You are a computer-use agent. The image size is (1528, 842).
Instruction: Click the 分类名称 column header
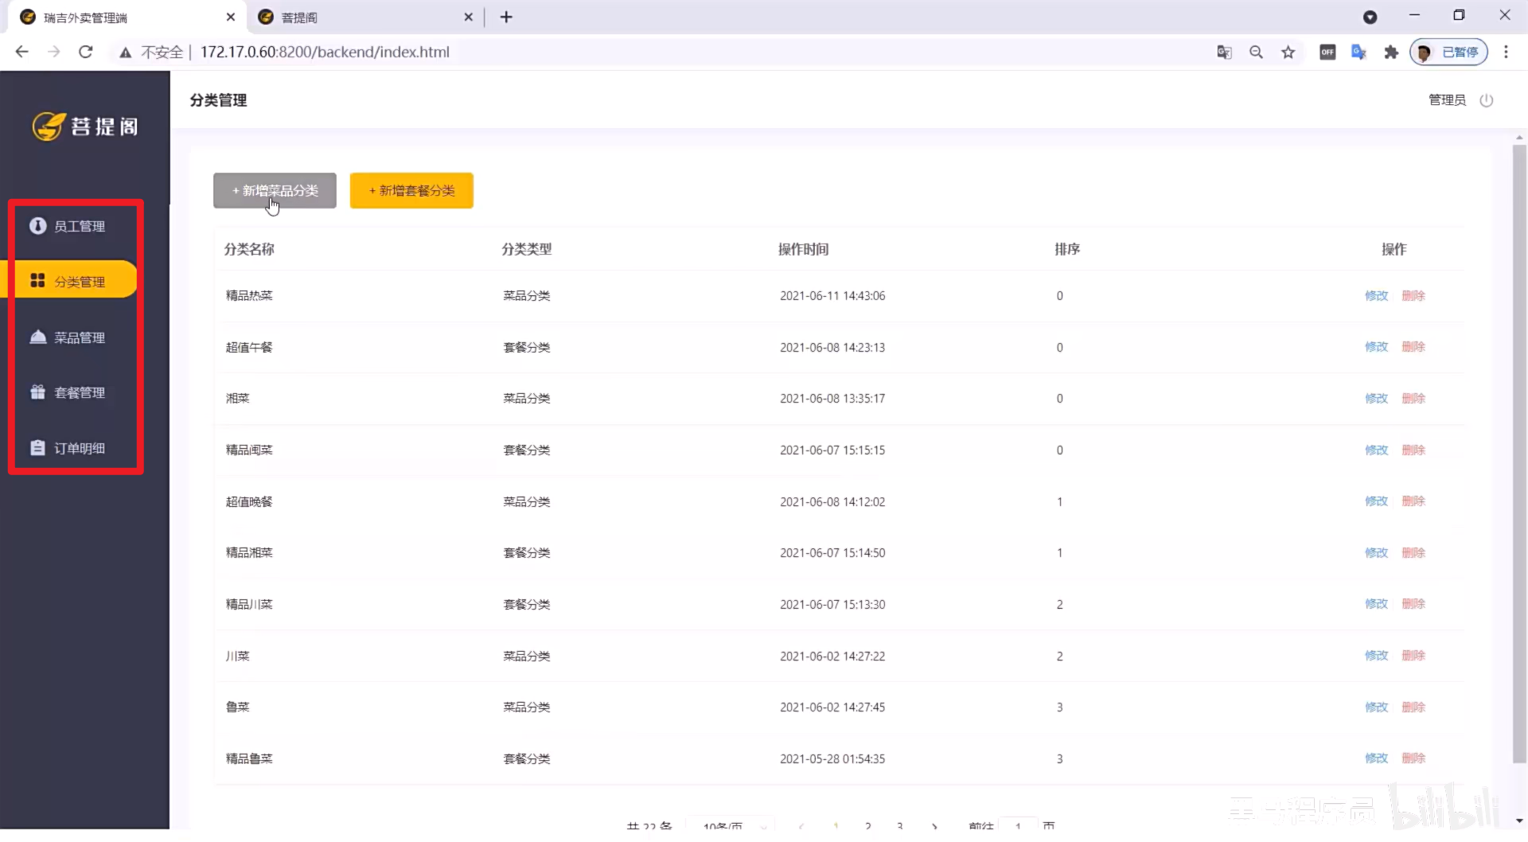coord(249,249)
